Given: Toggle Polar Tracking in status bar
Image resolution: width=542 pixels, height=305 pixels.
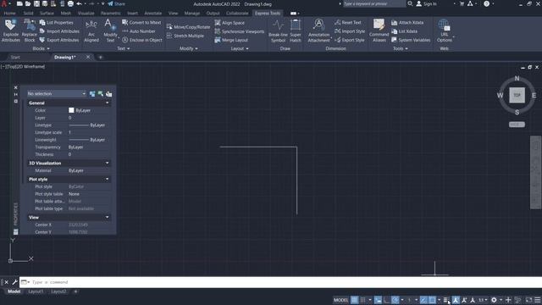Looking at the screenshot, I should (x=395, y=300).
